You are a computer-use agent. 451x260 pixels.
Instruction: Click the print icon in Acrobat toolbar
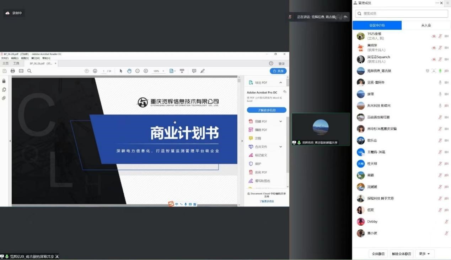[x=13, y=71]
